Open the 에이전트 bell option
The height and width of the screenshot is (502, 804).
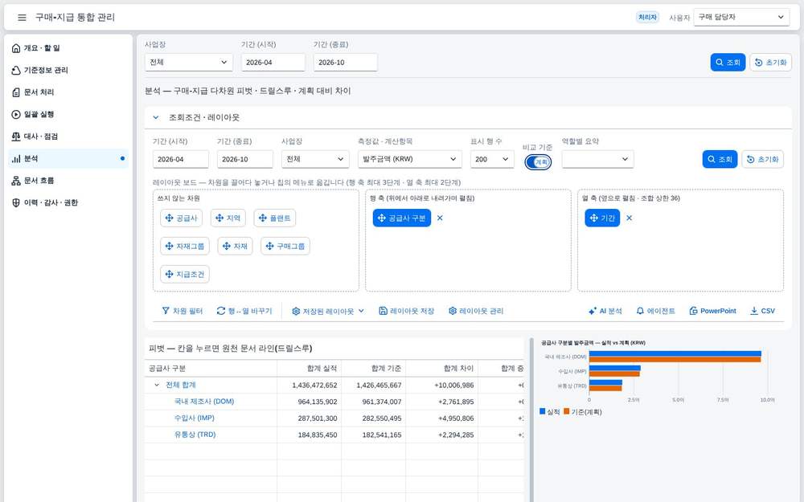click(x=656, y=311)
